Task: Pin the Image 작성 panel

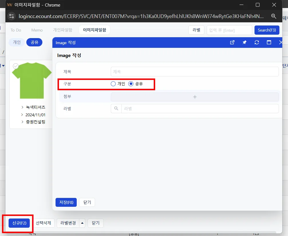Action: [x=244, y=42]
